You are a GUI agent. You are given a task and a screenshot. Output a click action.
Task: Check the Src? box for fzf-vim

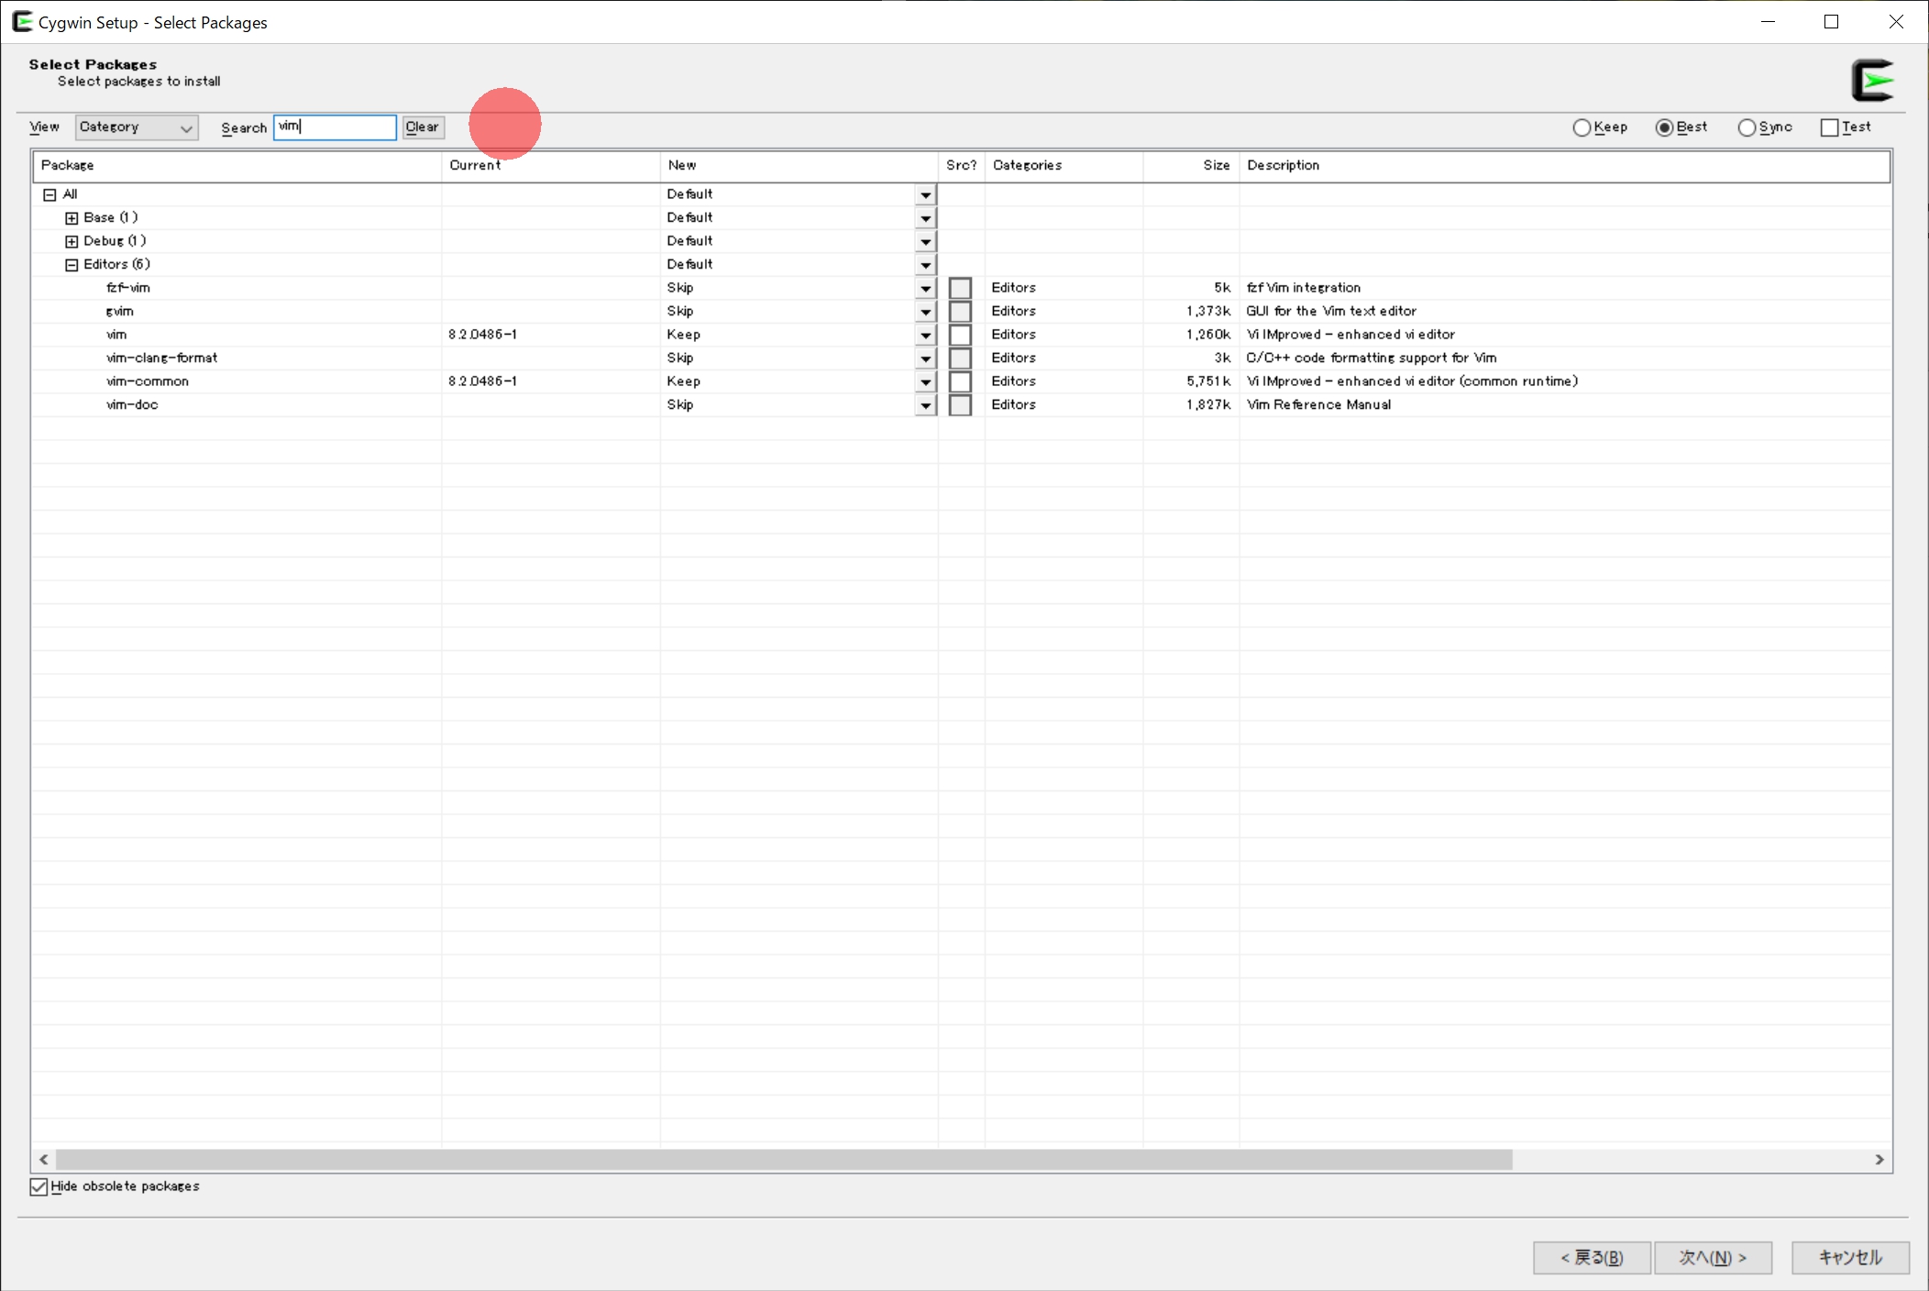[960, 288]
